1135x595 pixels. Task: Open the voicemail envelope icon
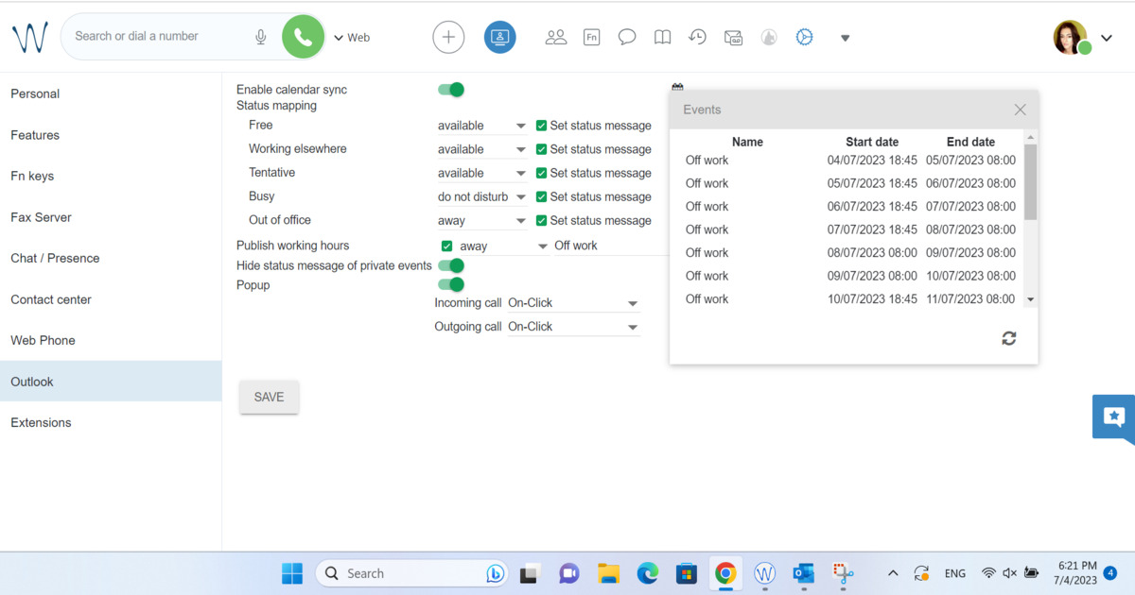[733, 37]
